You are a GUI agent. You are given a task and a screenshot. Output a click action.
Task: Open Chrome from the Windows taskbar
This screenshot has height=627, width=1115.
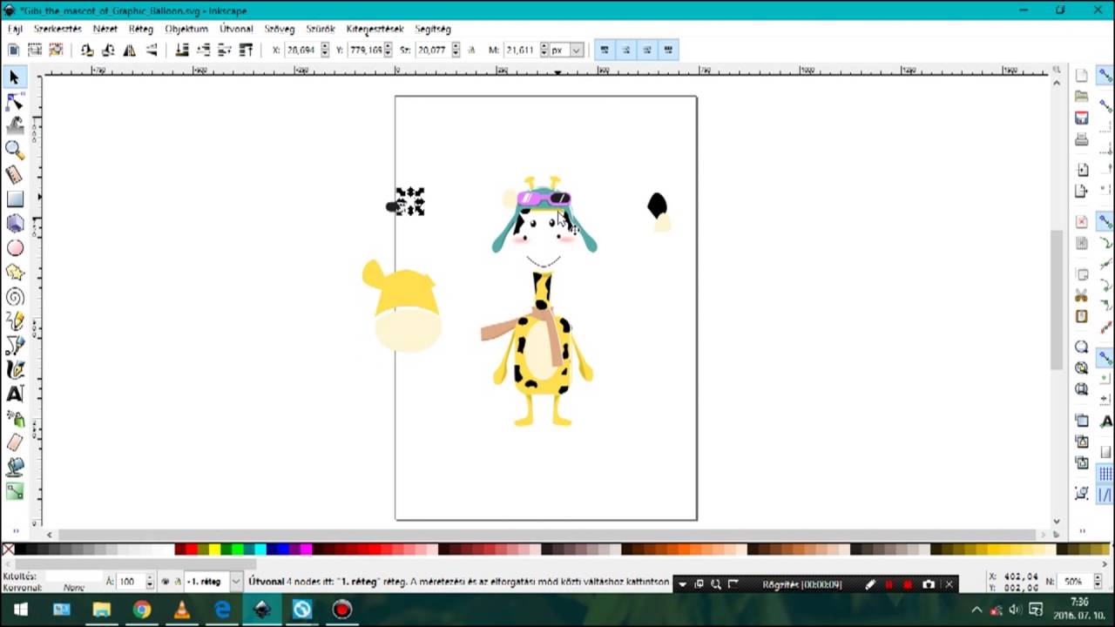(x=141, y=610)
